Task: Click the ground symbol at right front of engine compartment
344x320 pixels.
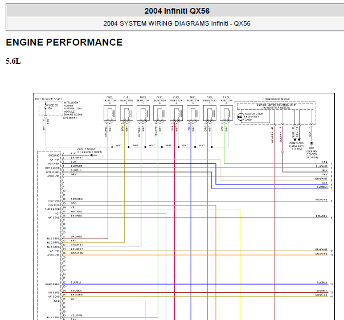Action: point(92,155)
